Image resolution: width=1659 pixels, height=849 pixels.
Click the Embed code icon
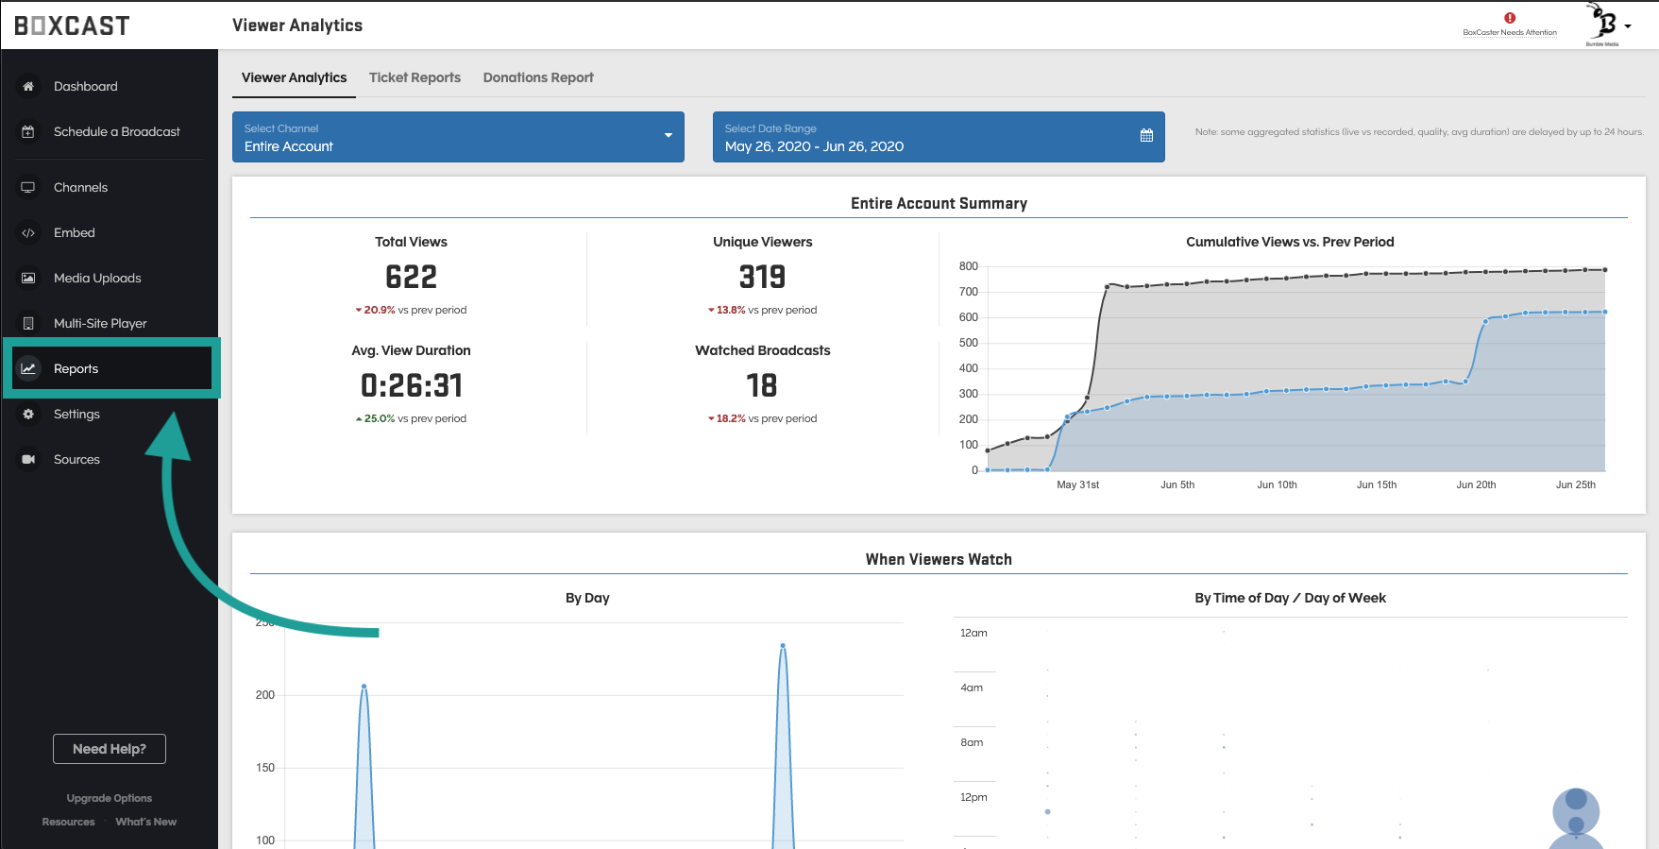click(28, 233)
